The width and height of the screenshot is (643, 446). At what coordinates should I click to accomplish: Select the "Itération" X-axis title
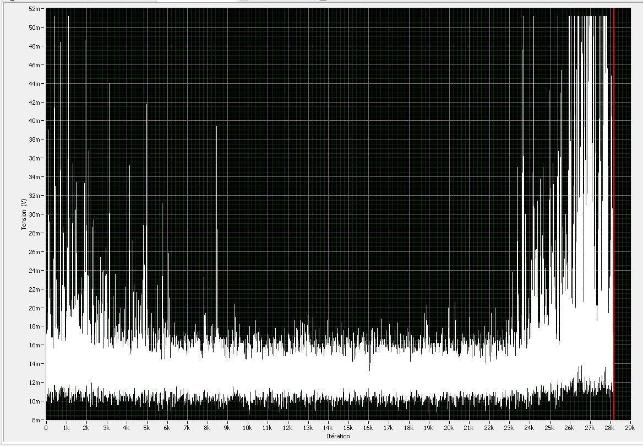point(338,436)
